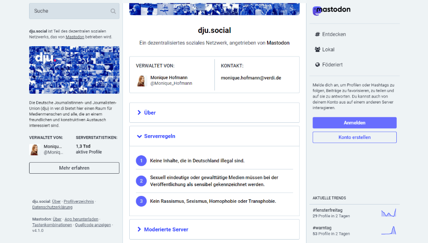Screen dimensions: 428x243
Task: Click rule number 3 badge
Action: [141, 201]
